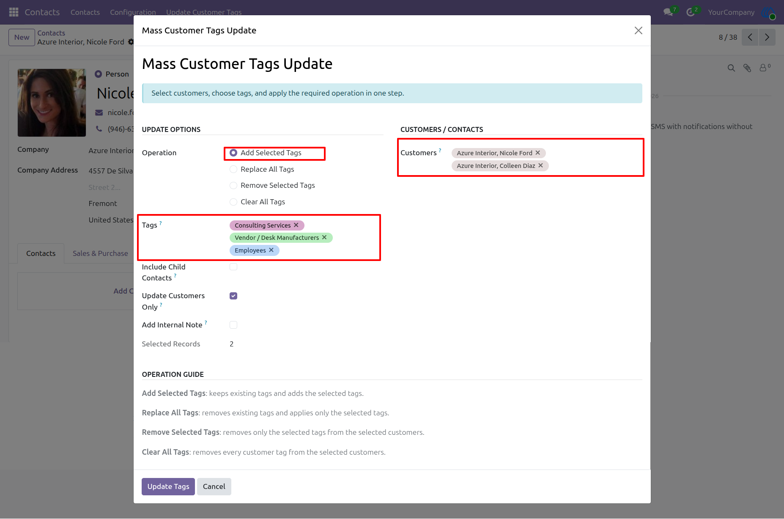Click Nicole Ford's profile photo

pyautogui.click(x=52, y=103)
